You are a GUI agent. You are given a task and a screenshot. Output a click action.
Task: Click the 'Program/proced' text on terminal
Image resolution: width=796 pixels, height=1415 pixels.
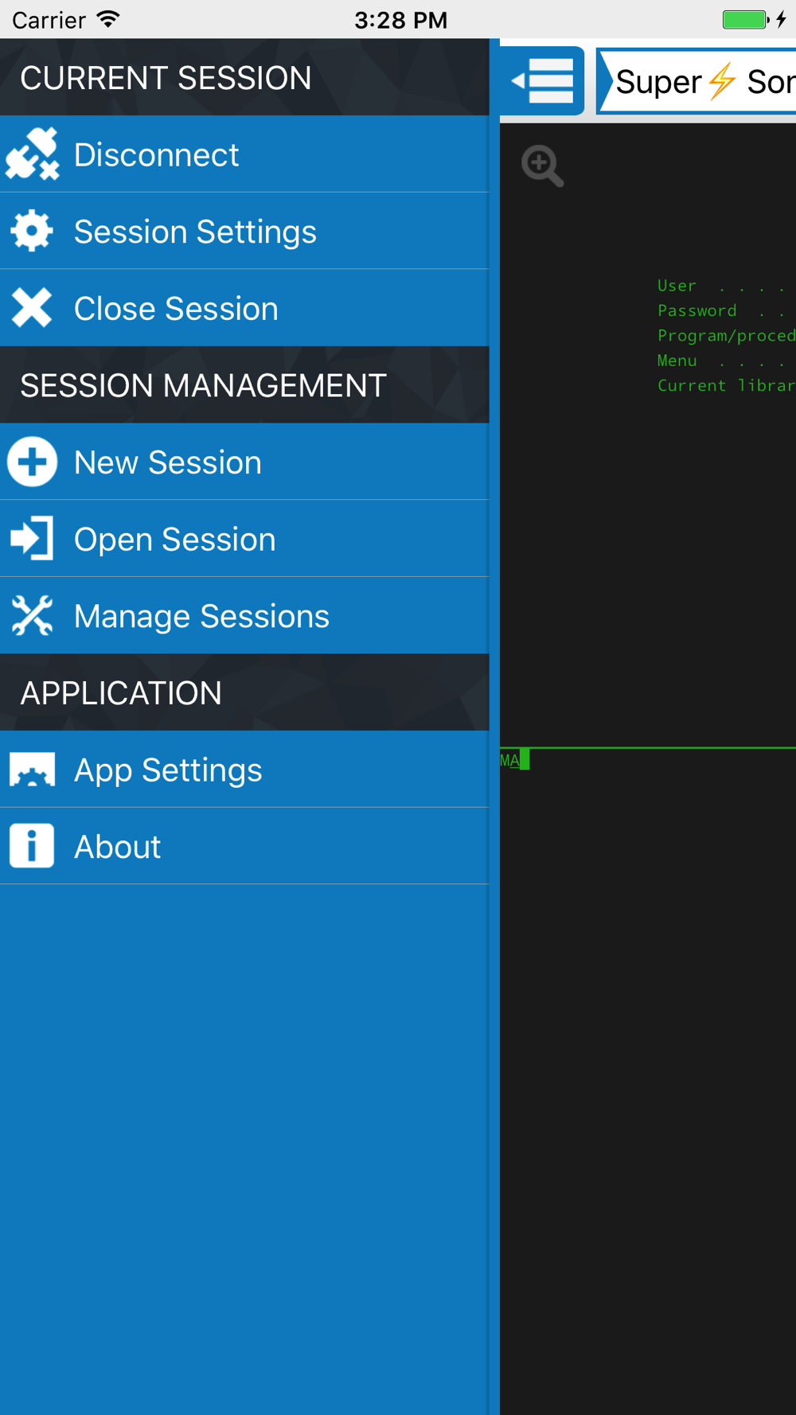(x=726, y=335)
